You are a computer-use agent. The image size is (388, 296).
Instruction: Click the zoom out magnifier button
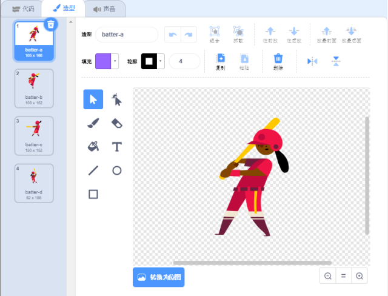click(x=328, y=276)
